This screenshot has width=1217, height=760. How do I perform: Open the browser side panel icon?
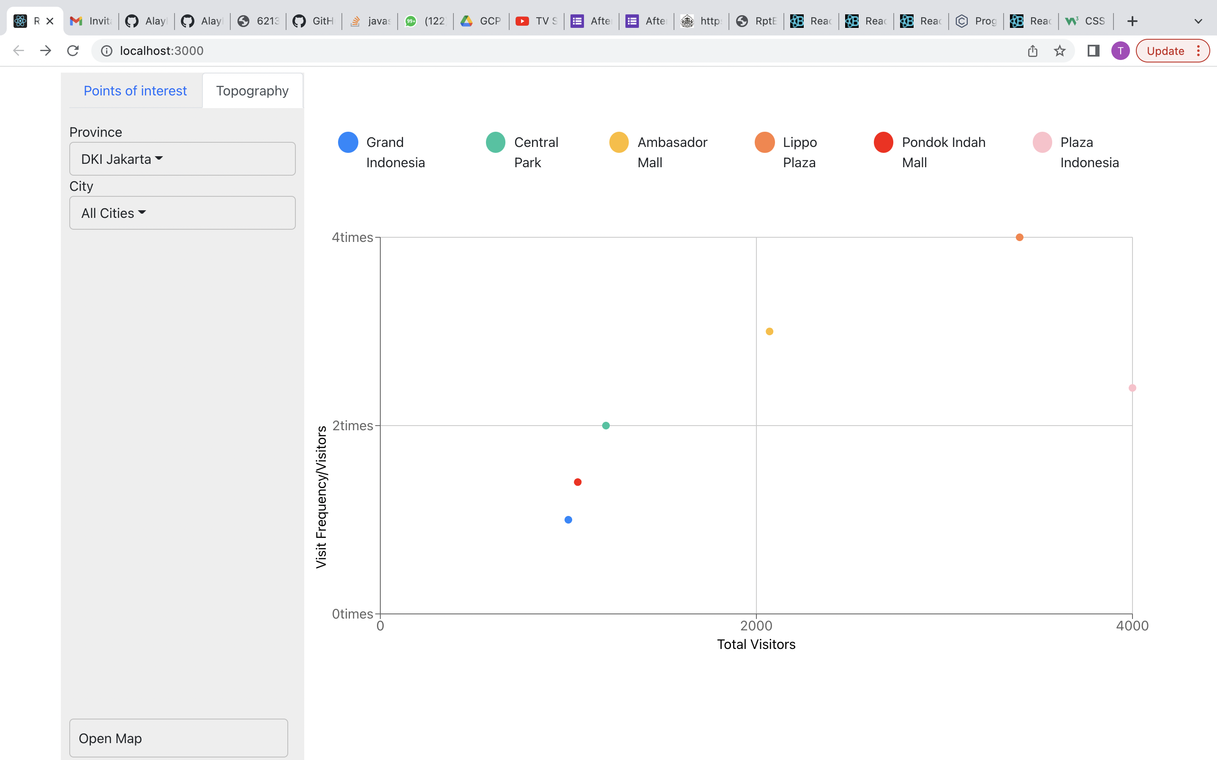tap(1093, 51)
